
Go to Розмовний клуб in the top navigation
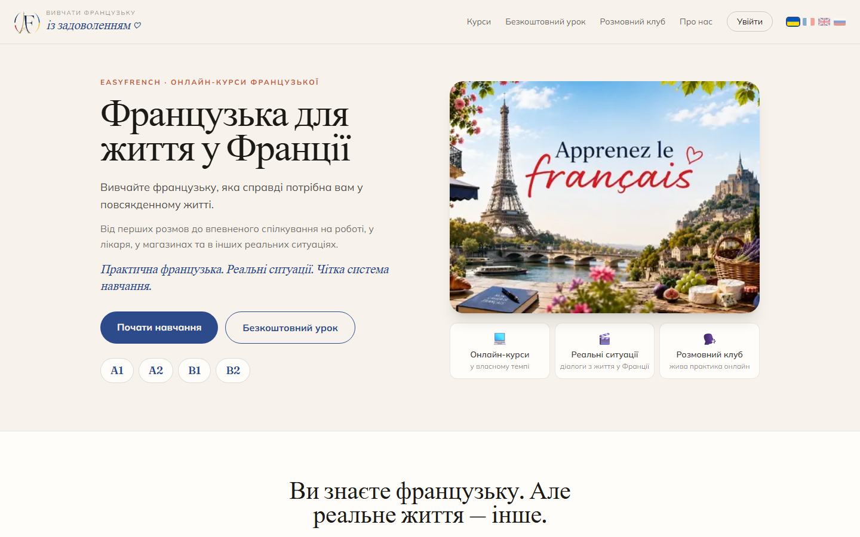click(x=632, y=21)
